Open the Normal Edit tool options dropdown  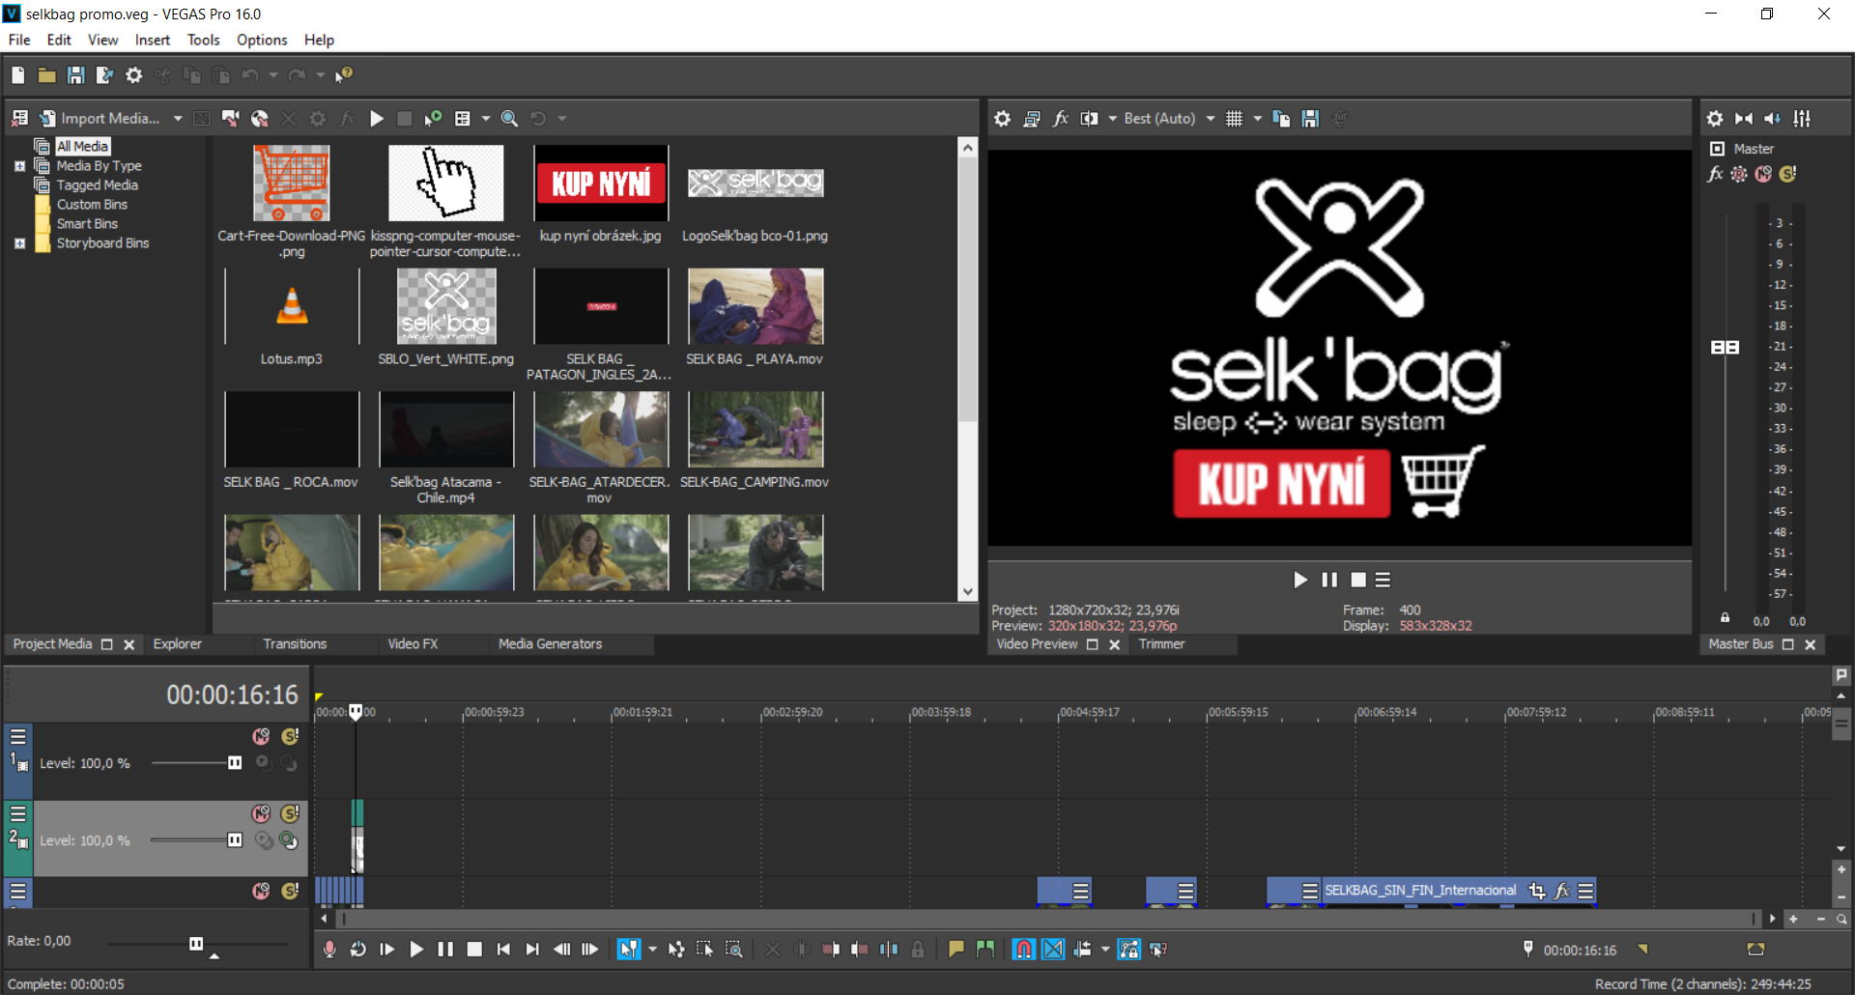[x=653, y=950]
